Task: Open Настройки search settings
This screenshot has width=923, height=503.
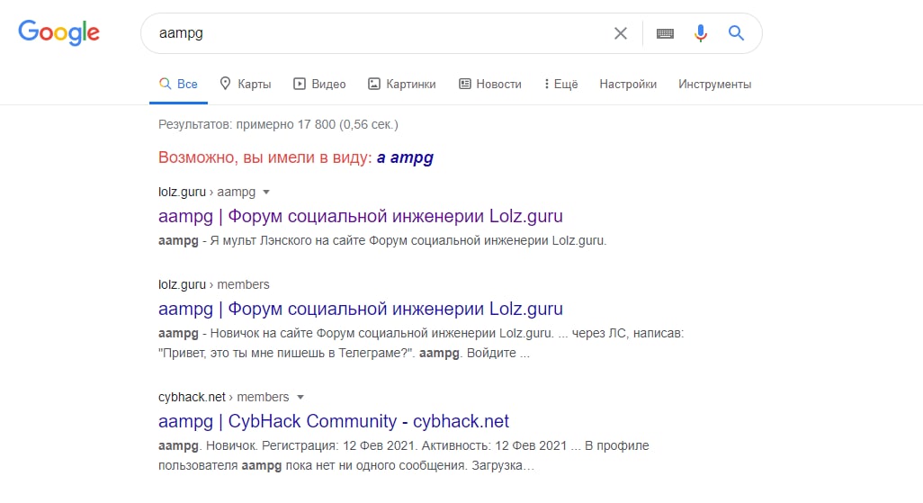Action: point(628,85)
